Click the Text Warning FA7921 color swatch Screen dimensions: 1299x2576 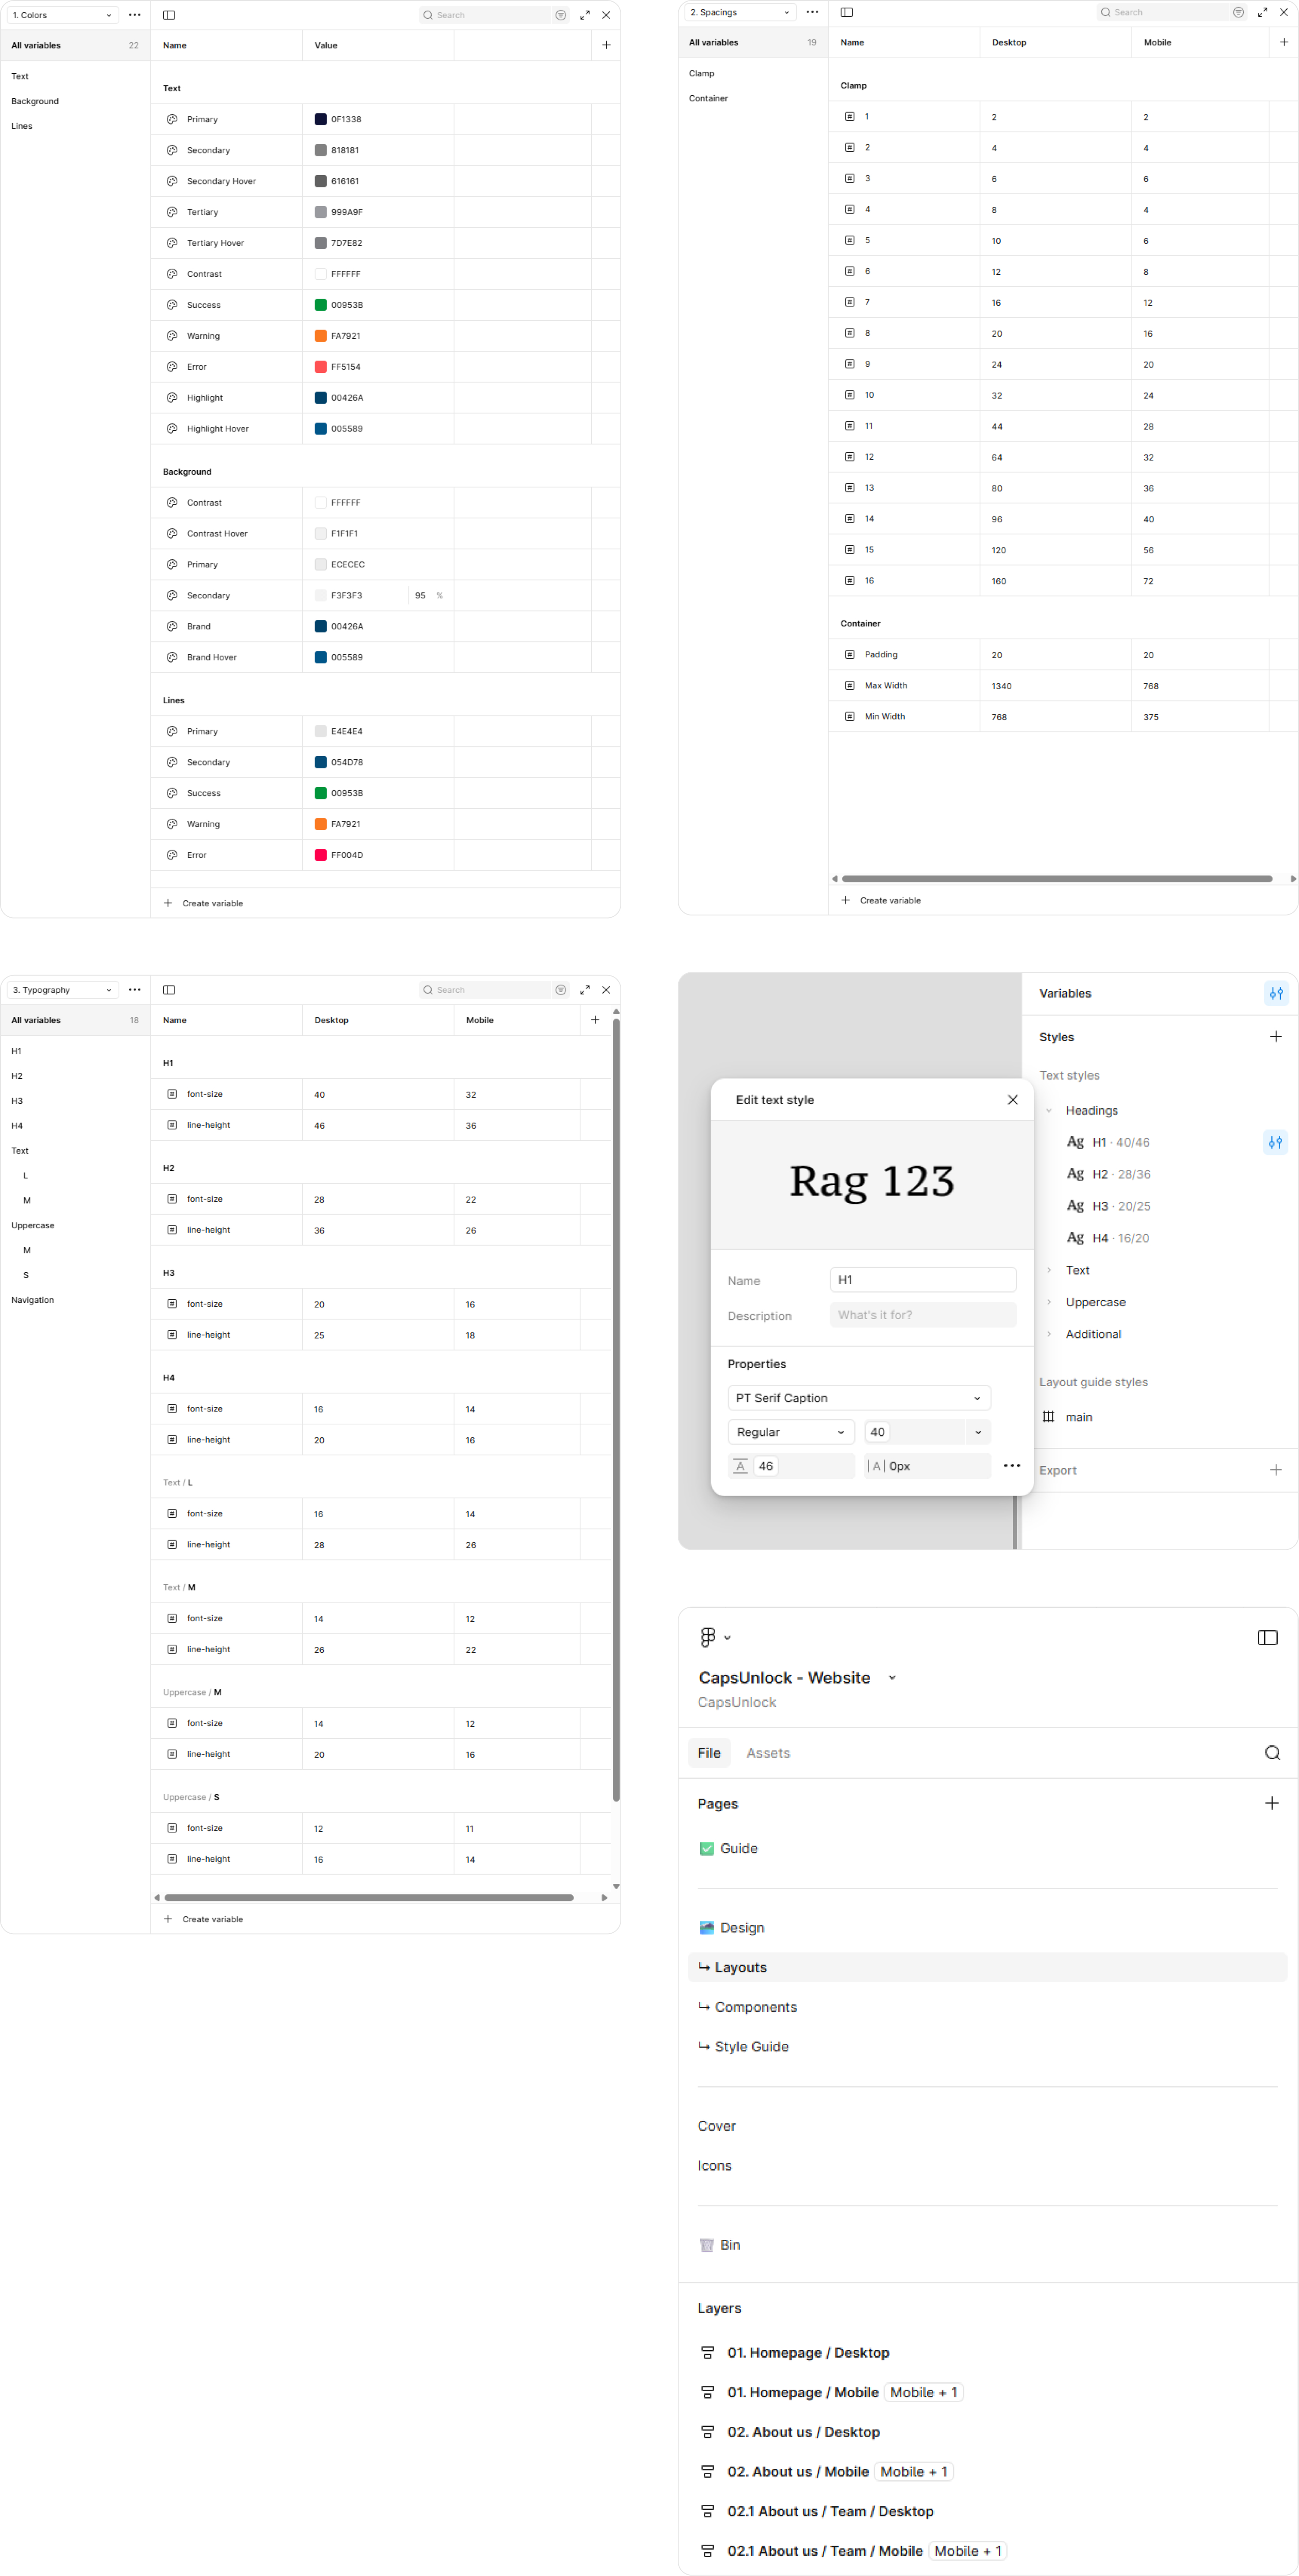[321, 336]
